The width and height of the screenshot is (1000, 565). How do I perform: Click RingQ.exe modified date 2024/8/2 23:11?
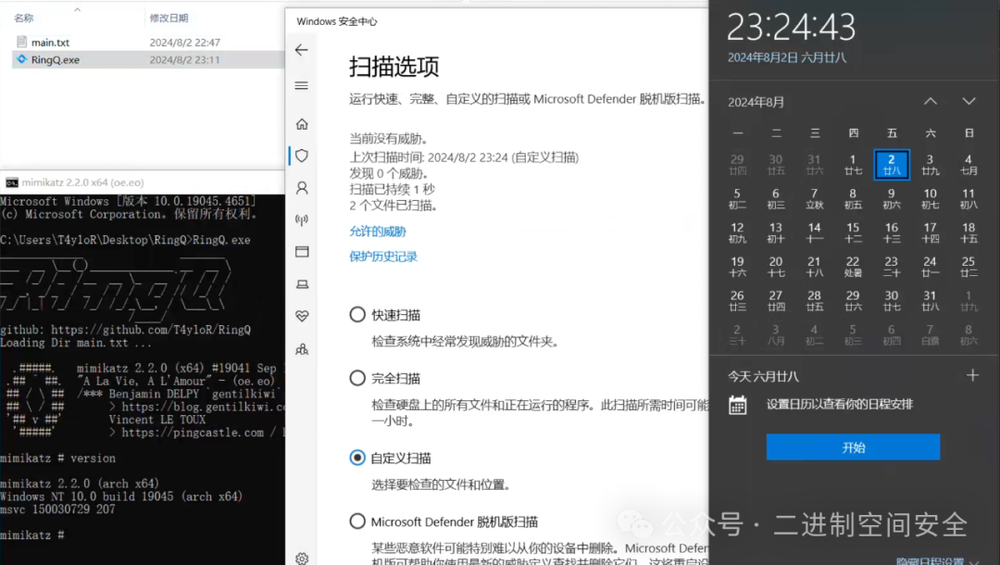[x=185, y=59]
